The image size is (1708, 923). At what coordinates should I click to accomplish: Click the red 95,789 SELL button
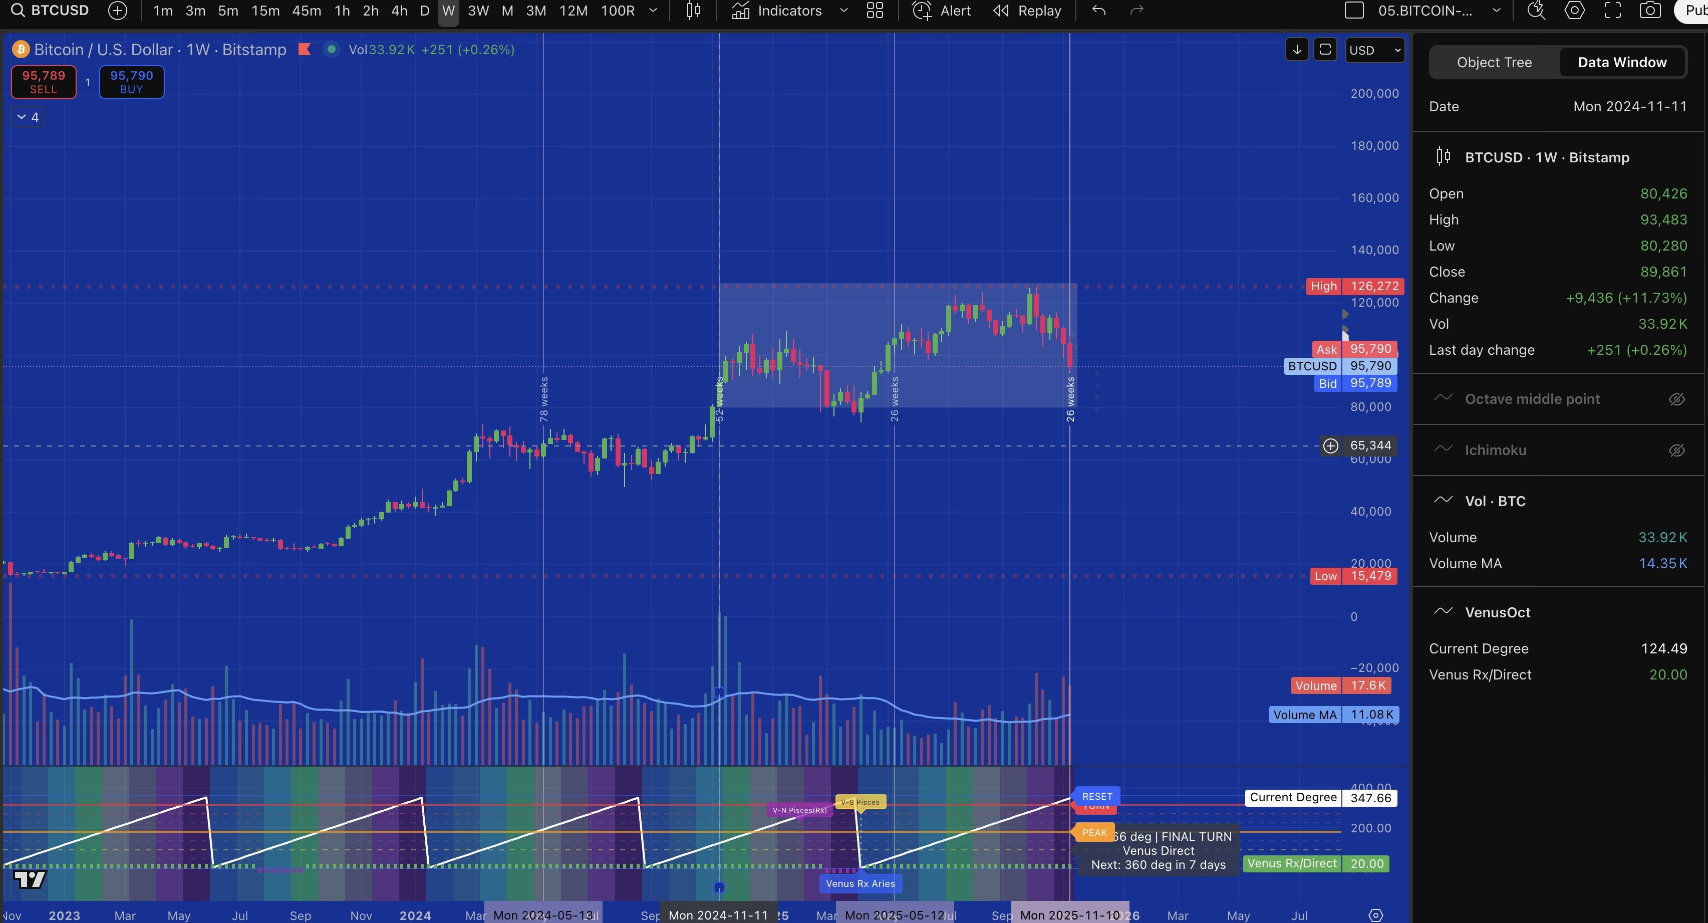coord(44,82)
